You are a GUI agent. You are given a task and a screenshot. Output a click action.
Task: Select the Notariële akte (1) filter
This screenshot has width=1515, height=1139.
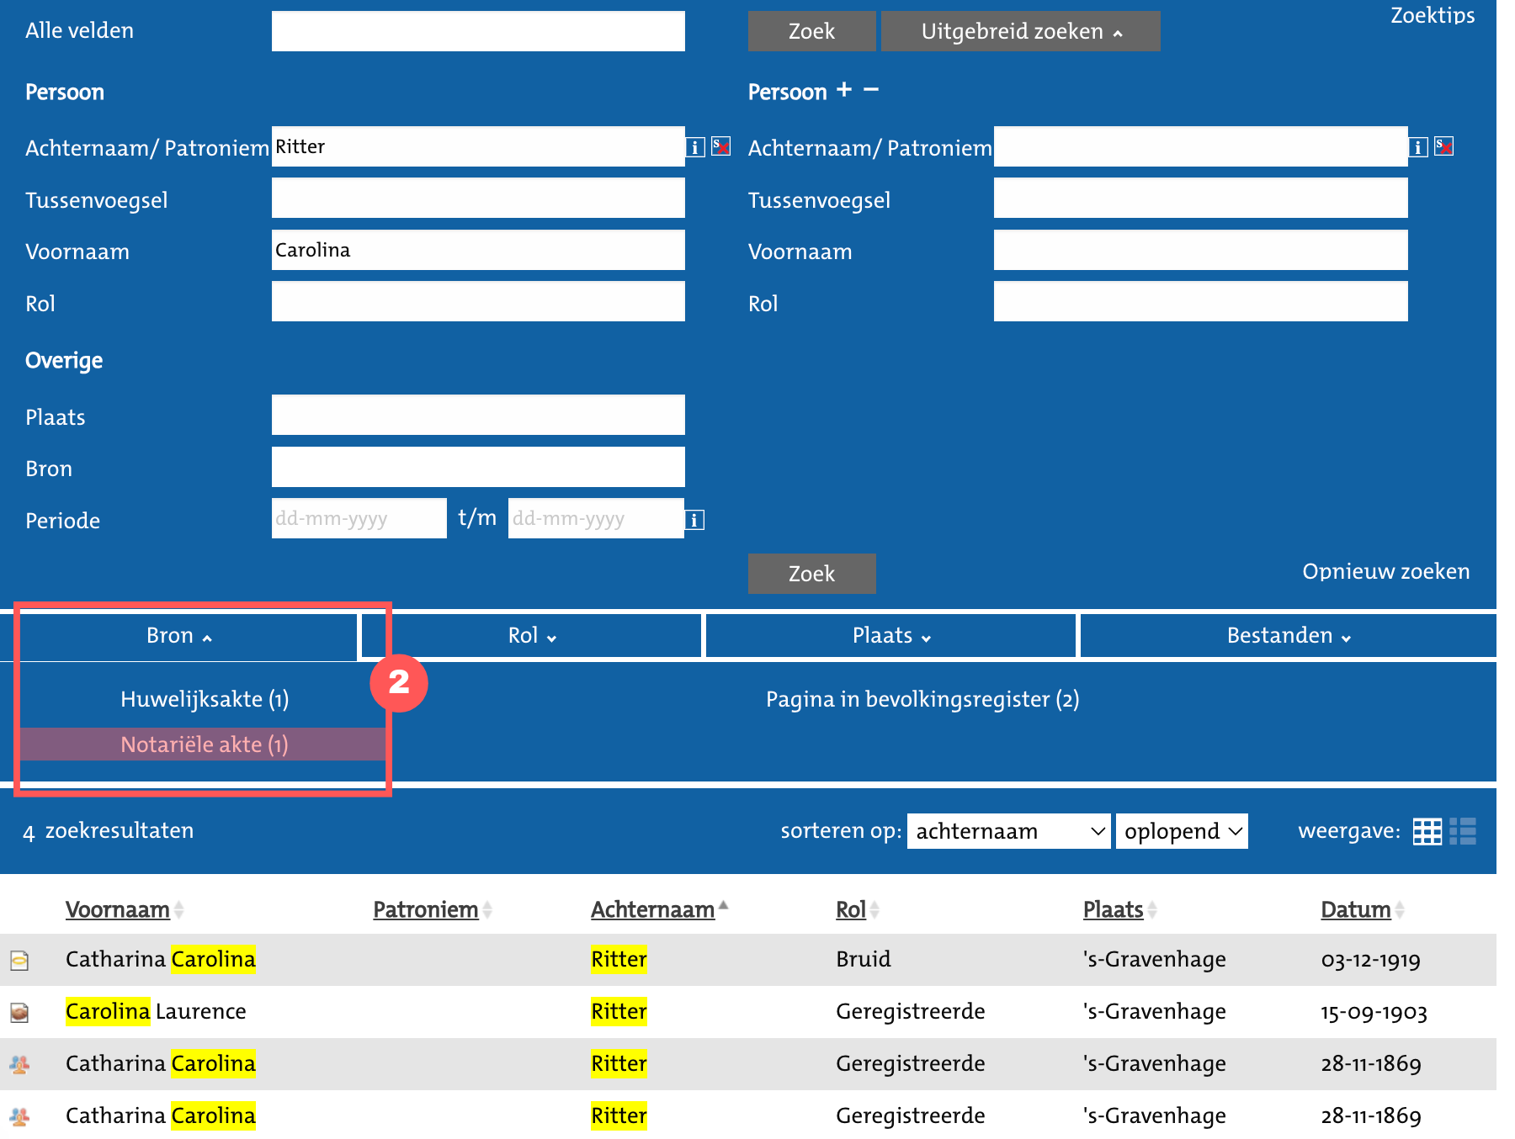pos(204,744)
